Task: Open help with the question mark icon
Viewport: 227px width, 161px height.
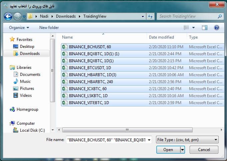Action: [217, 28]
